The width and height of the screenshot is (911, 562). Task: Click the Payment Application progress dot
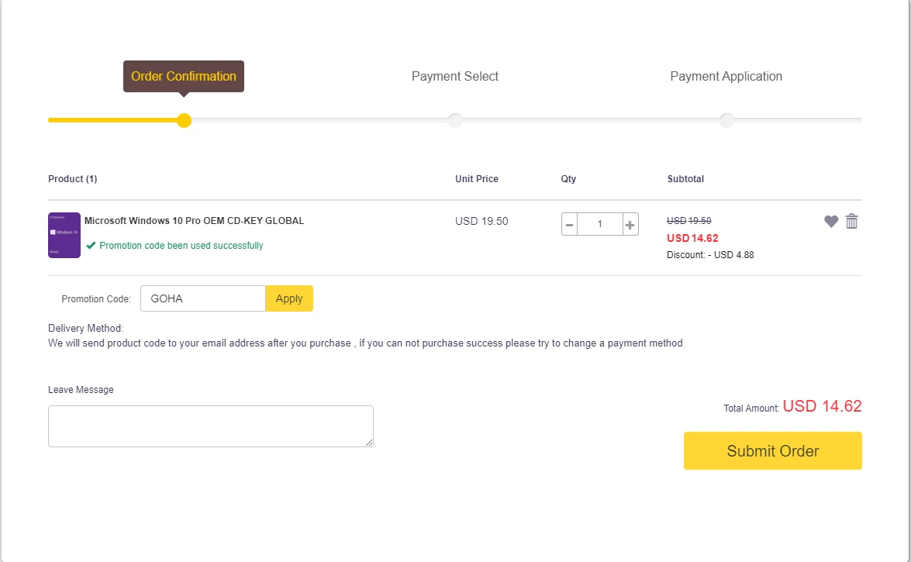point(726,120)
